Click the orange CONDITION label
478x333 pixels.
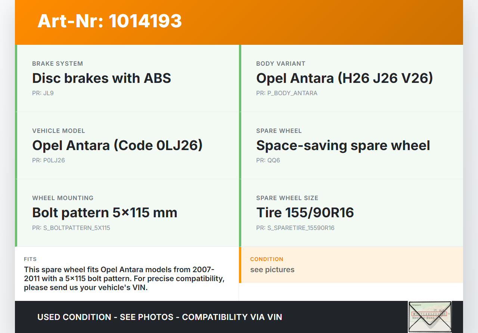point(267,259)
